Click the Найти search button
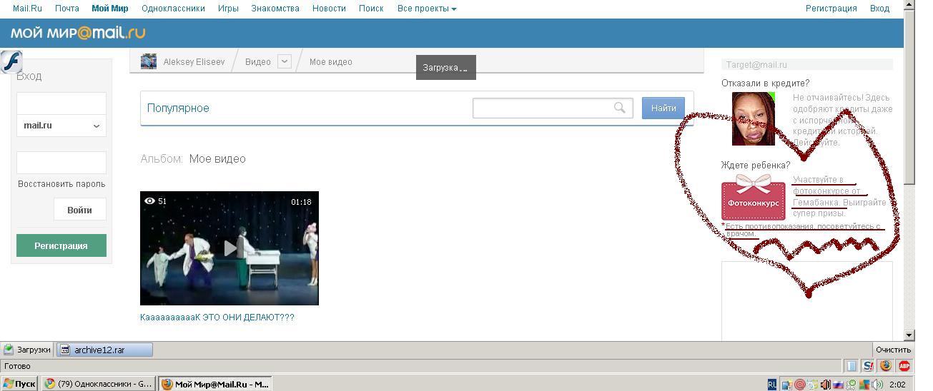 663,108
